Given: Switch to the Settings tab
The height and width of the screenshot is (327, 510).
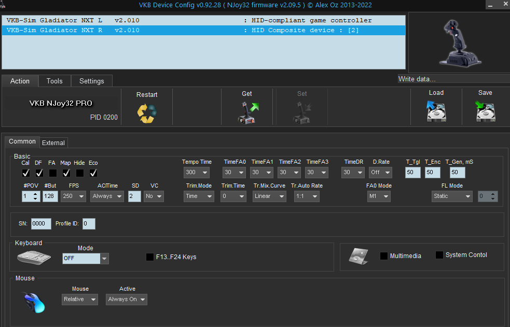Looking at the screenshot, I should click(92, 81).
